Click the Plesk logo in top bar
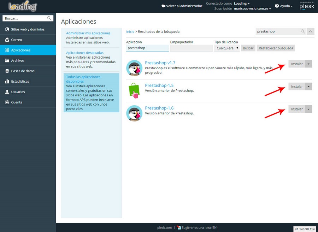Screen dimensions: 318x232 point(307,6)
